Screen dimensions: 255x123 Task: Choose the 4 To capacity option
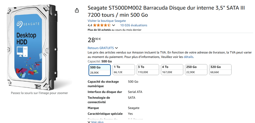tap(172, 70)
